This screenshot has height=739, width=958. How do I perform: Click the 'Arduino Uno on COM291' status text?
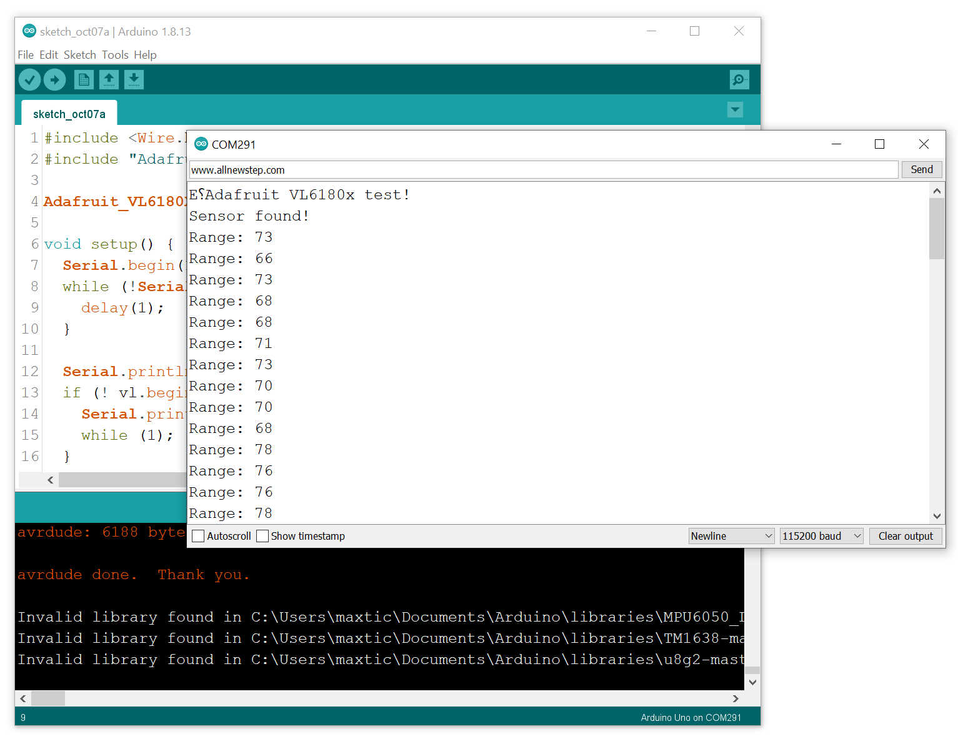coord(691,717)
